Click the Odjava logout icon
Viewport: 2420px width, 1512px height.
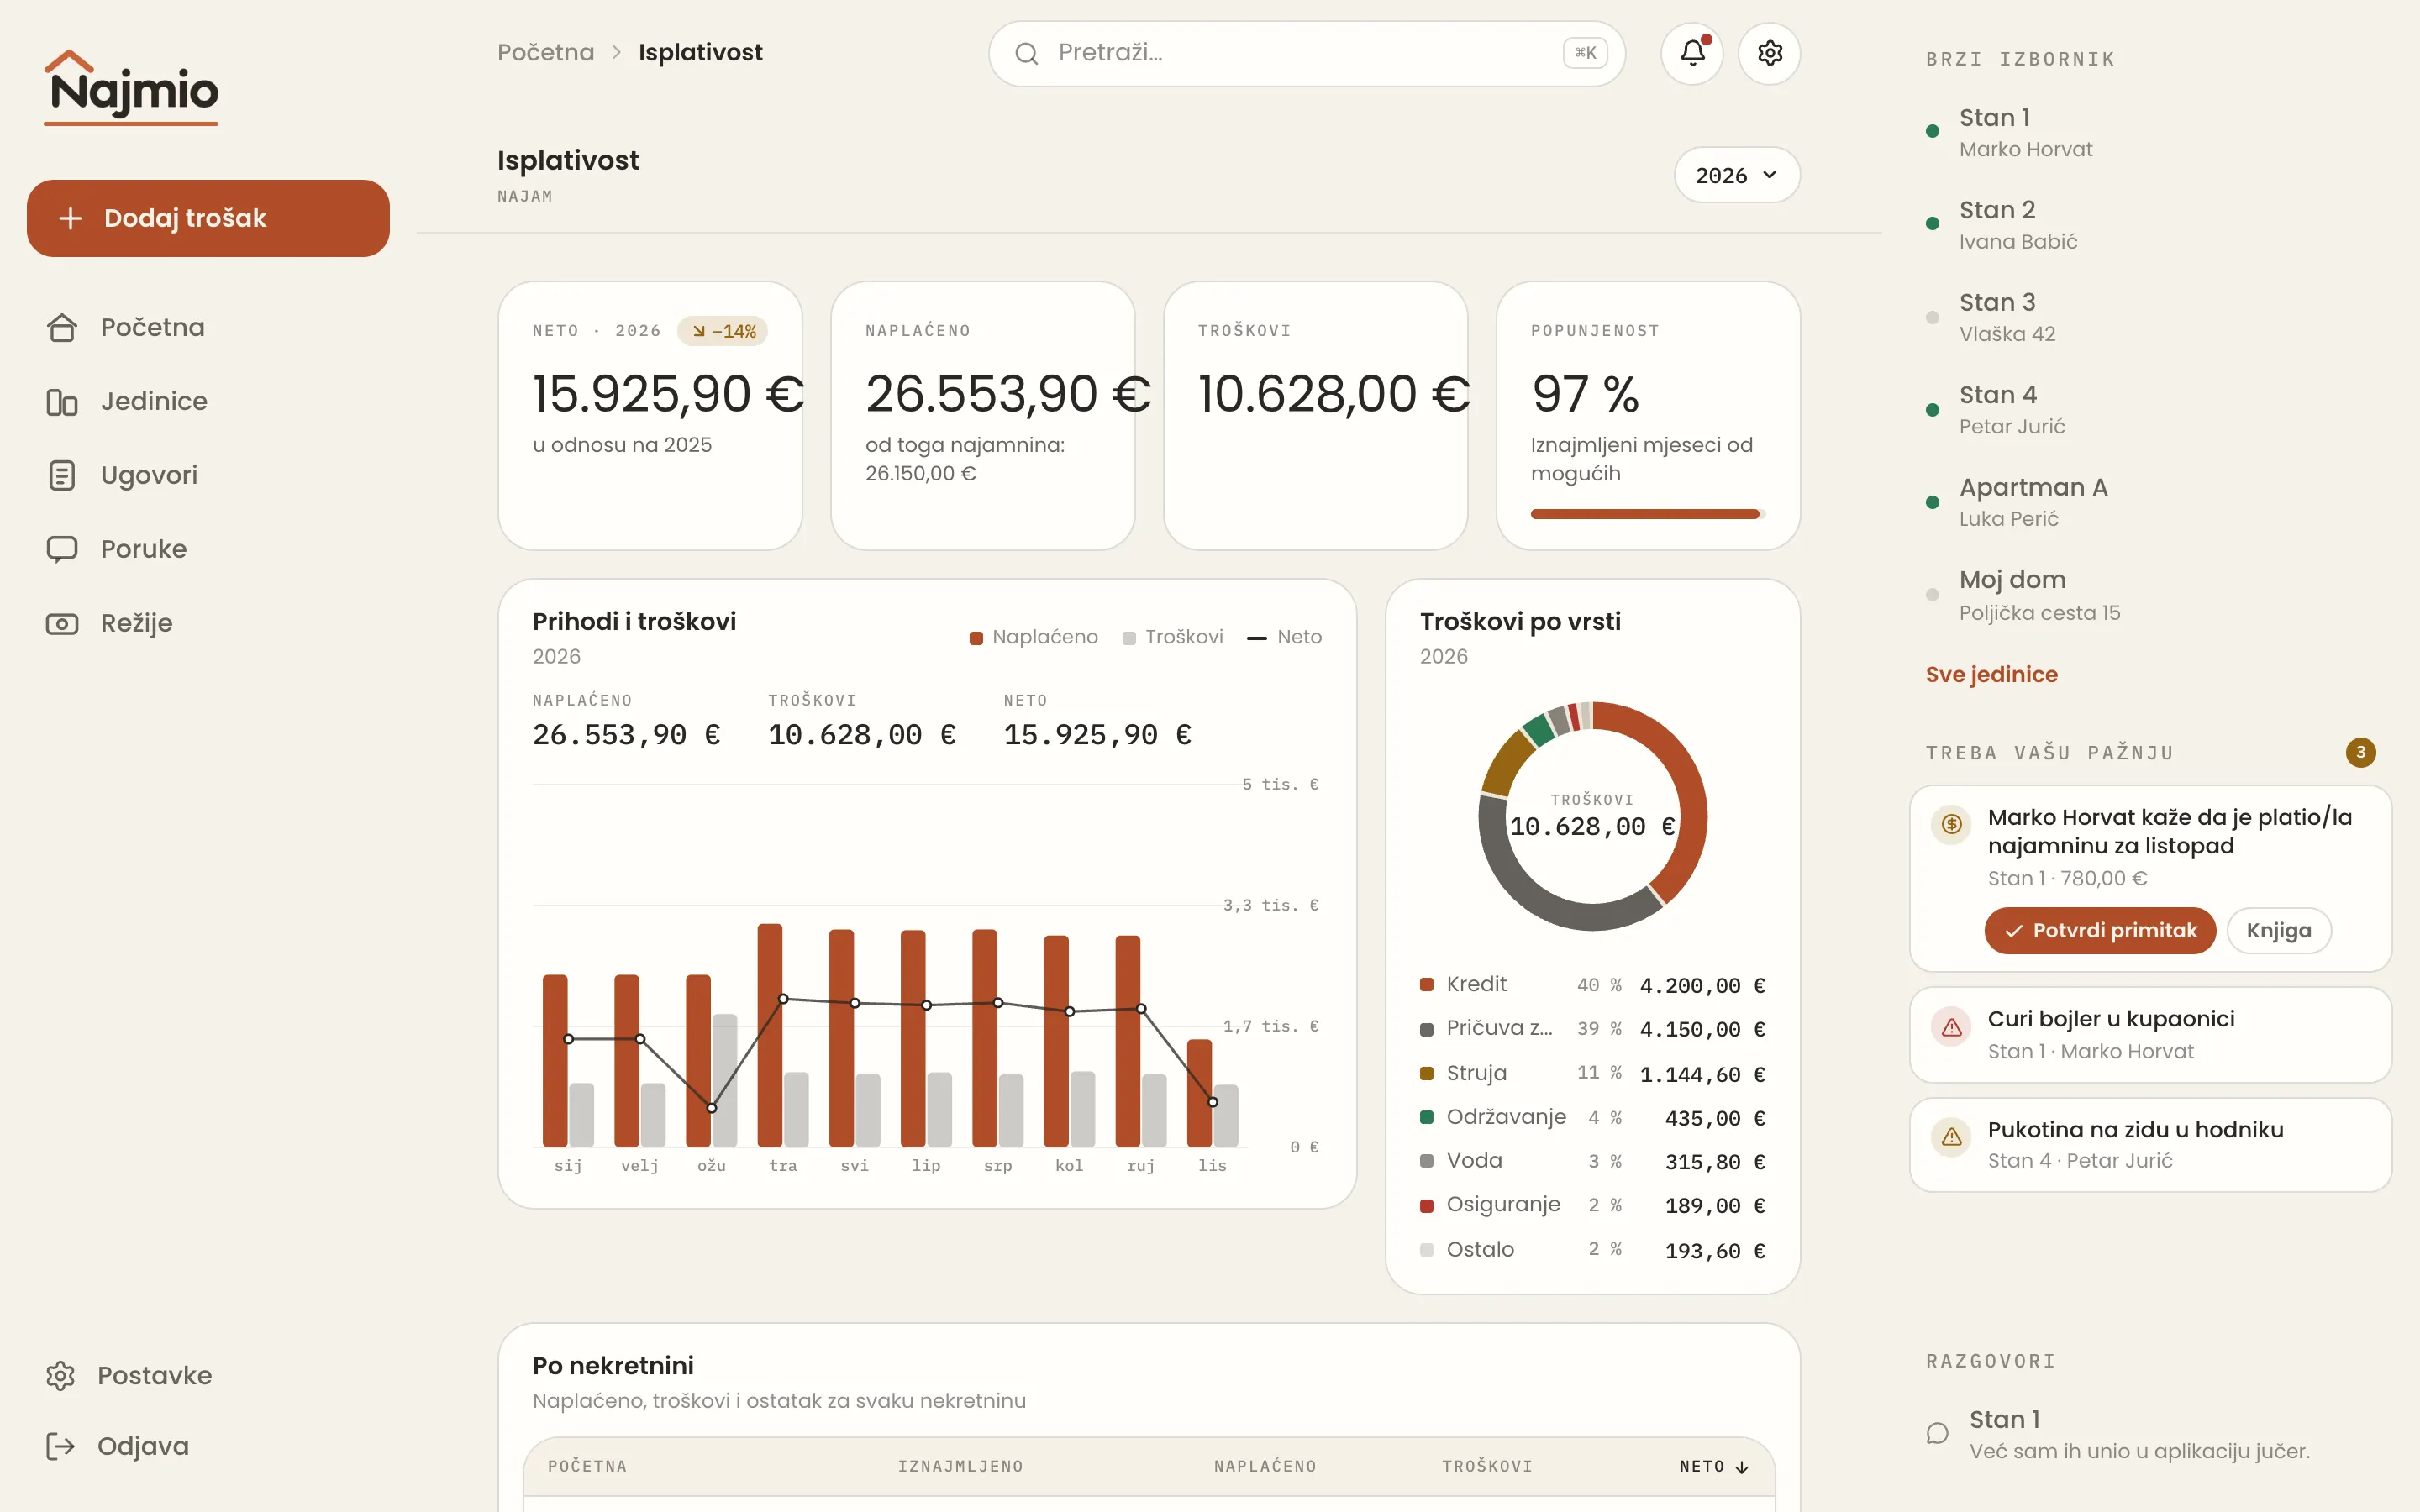coord(60,1446)
